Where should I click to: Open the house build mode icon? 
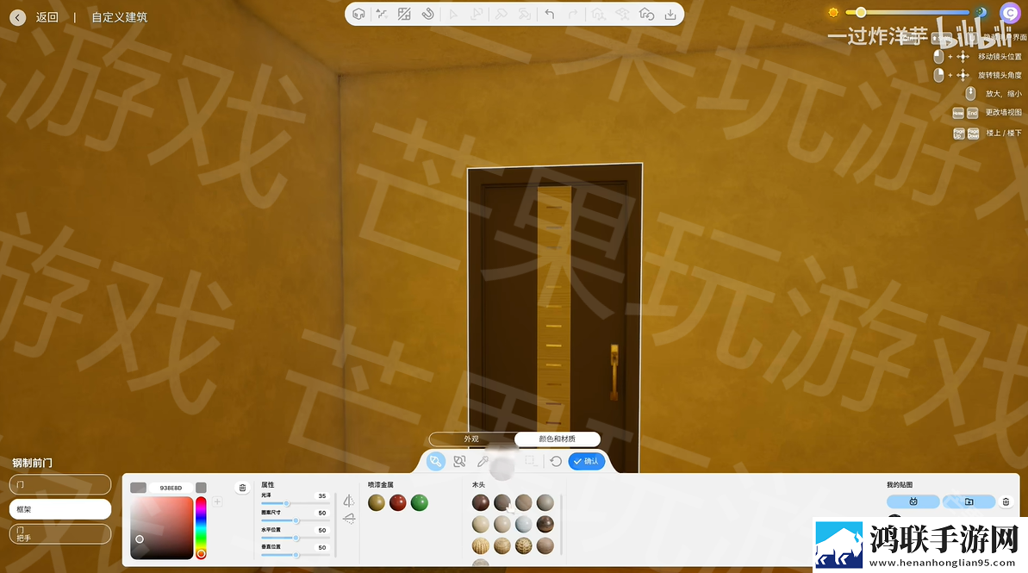click(358, 14)
